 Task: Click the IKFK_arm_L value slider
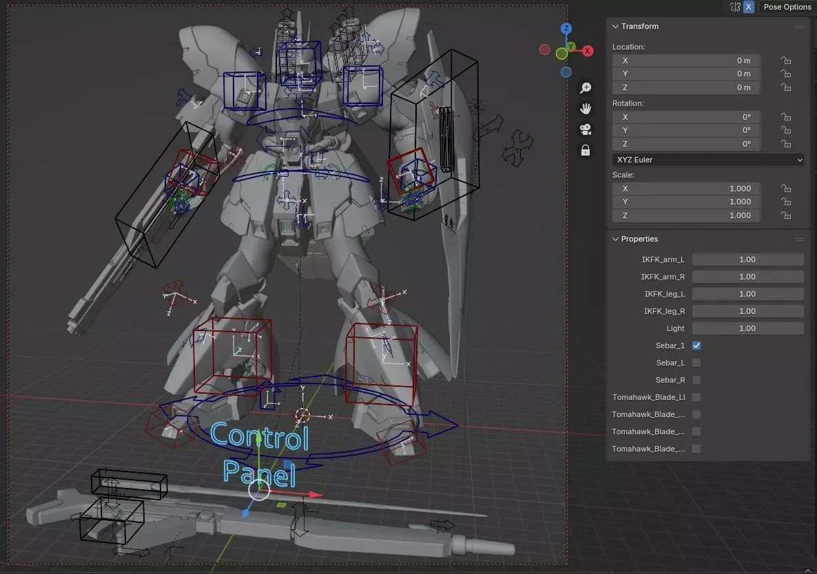tap(747, 259)
